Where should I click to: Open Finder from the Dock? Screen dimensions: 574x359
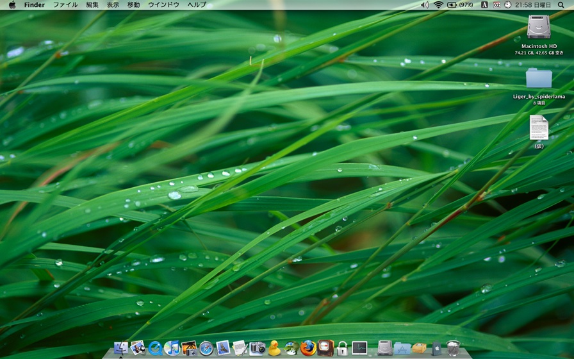tap(121, 348)
